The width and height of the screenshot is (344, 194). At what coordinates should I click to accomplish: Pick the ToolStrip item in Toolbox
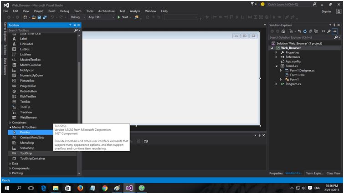[26, 153]
